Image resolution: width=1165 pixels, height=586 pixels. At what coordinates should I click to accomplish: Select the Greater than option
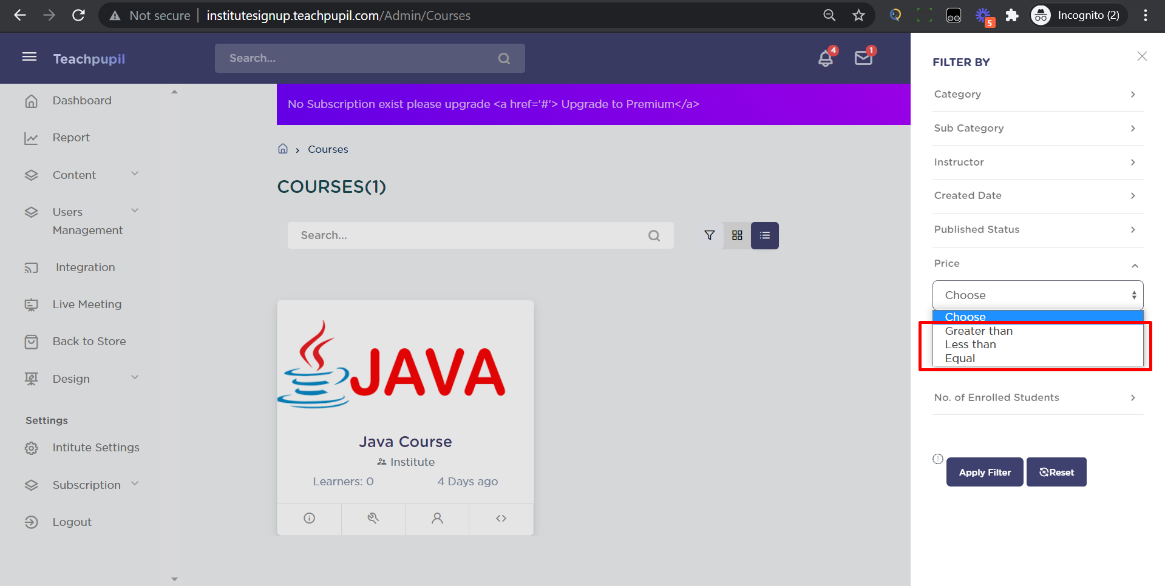pos(979,331)
